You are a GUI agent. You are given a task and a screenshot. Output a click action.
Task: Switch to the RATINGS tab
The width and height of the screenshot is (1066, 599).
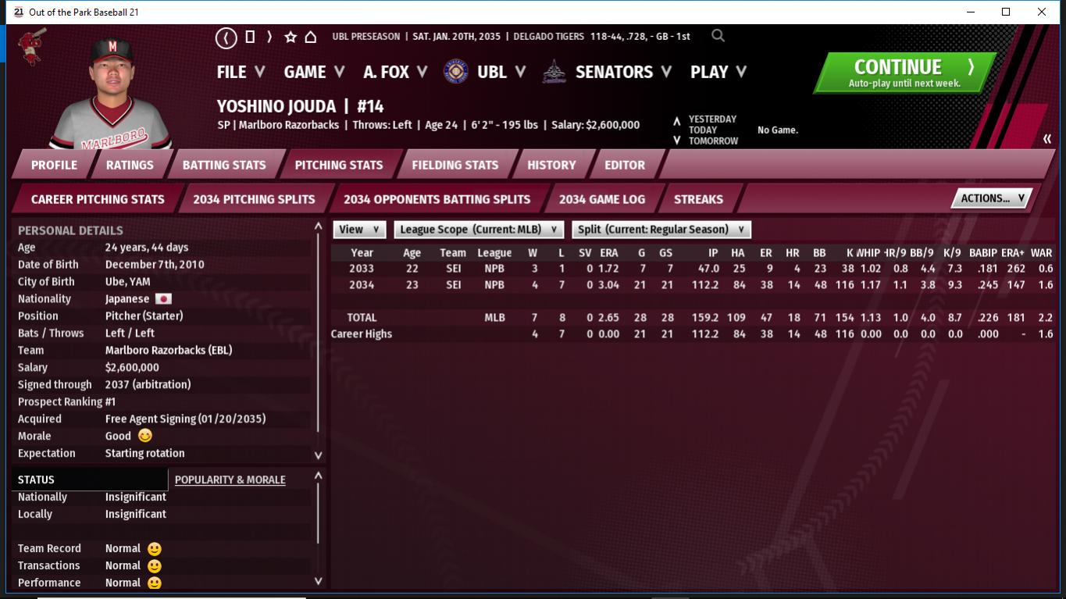point(130,165)
